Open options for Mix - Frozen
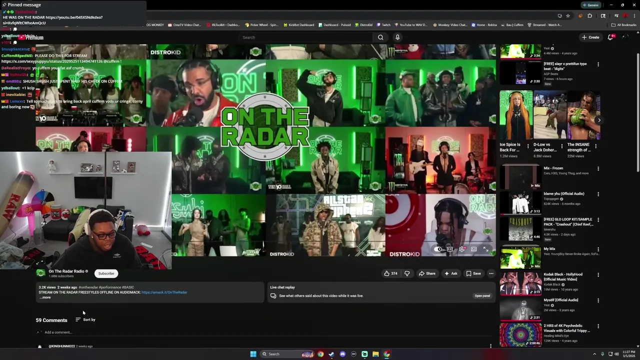The image size is (640, 360). pyautogui.click(x=598, y=168)
